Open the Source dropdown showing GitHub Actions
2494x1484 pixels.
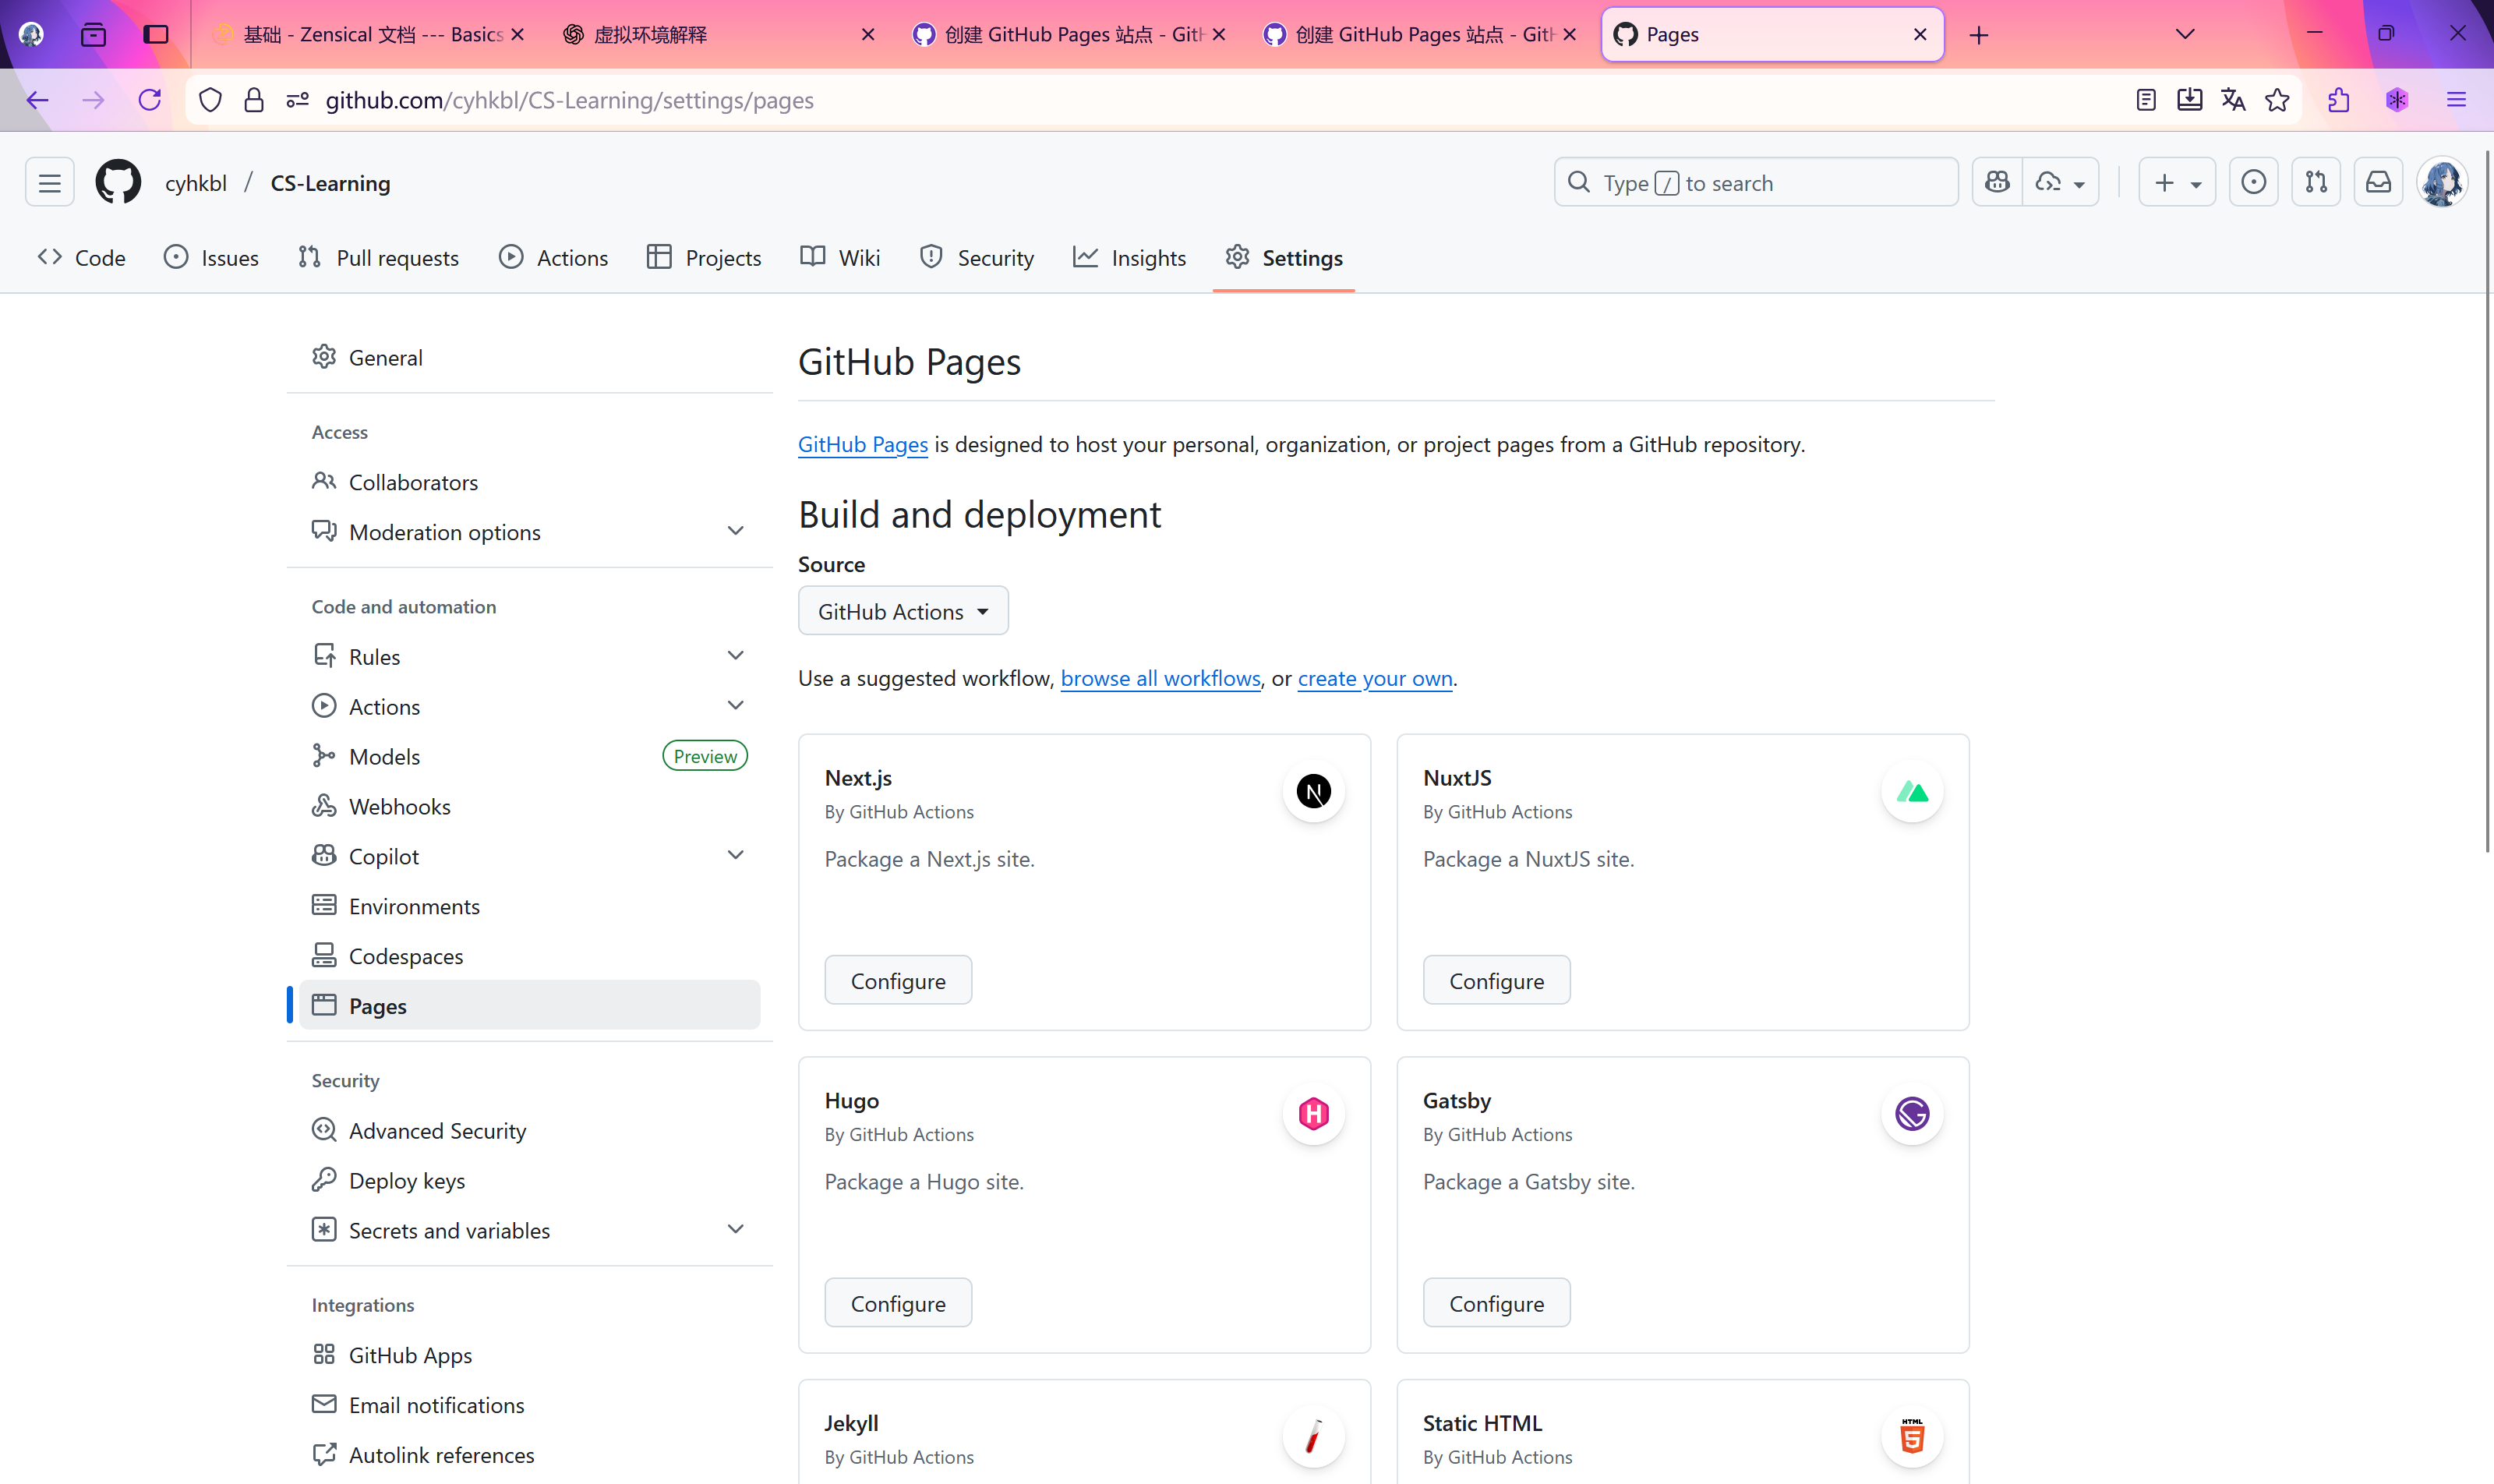[902, 610]
